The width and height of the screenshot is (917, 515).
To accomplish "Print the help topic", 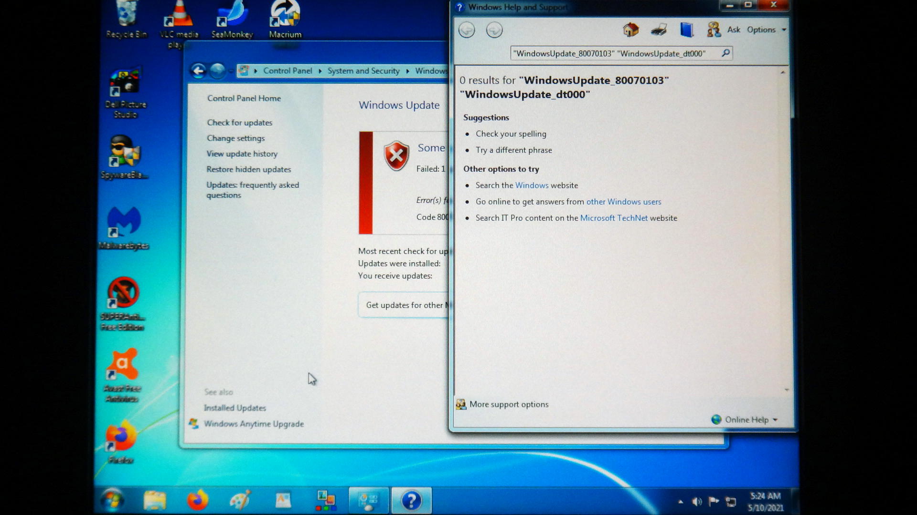I will coord(659,30).
